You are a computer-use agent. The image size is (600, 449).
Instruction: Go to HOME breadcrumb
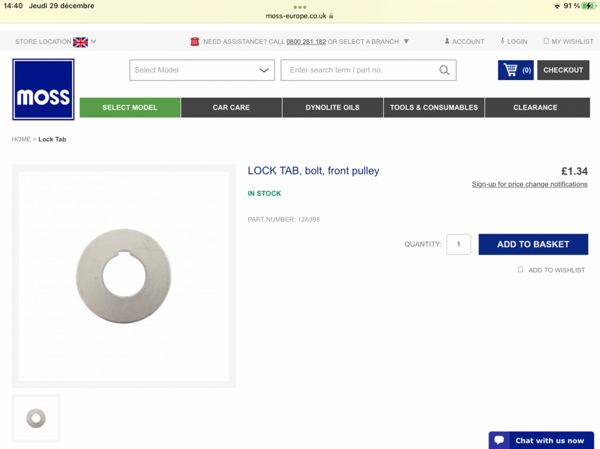click(x=21, y=139)
